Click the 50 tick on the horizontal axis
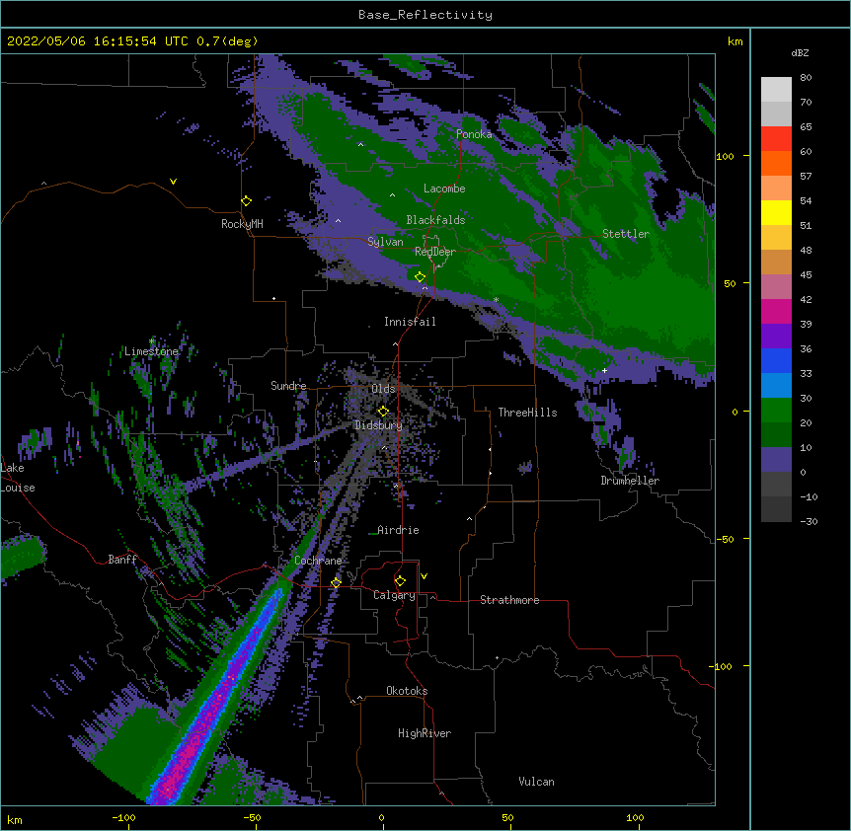This screenshot has height=831, width=851. click(x=507, y=817)
